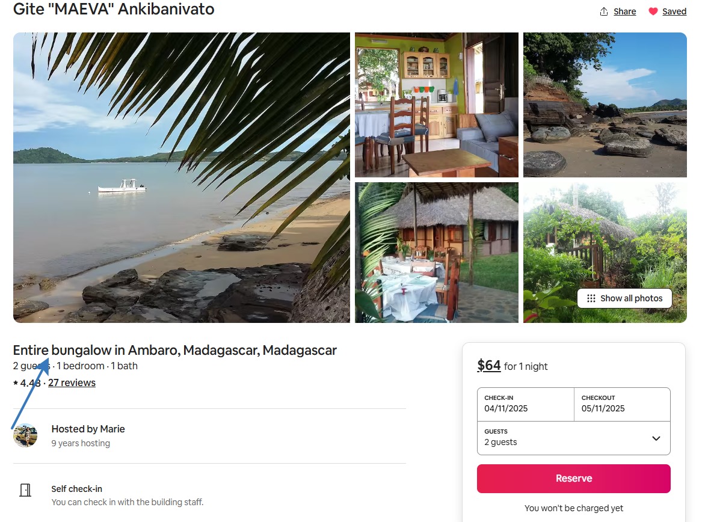Click the underlined $64 price

pyautogui.click(x=489, y=366)
